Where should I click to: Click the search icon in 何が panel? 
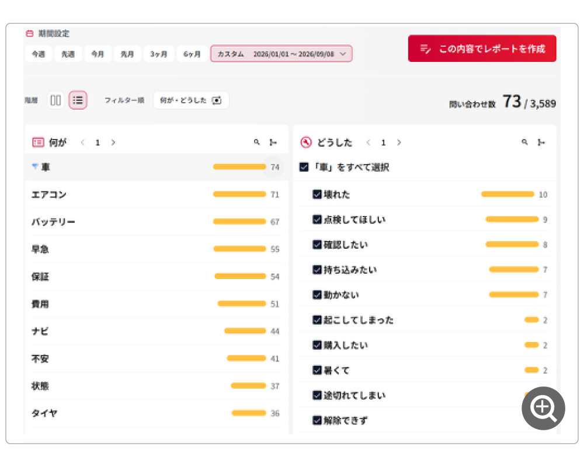point(256,142)
